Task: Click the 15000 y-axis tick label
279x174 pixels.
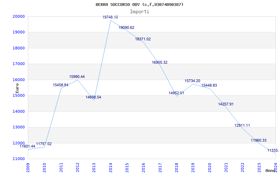Action: [x=18, y=95]
